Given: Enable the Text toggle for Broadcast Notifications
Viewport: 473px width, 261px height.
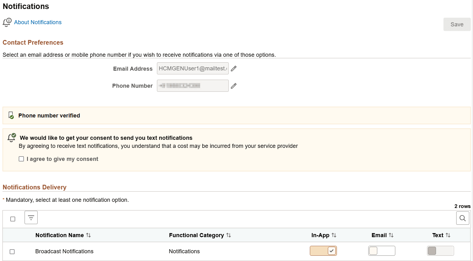Looking at the screenshot, I should click(440, 251).
